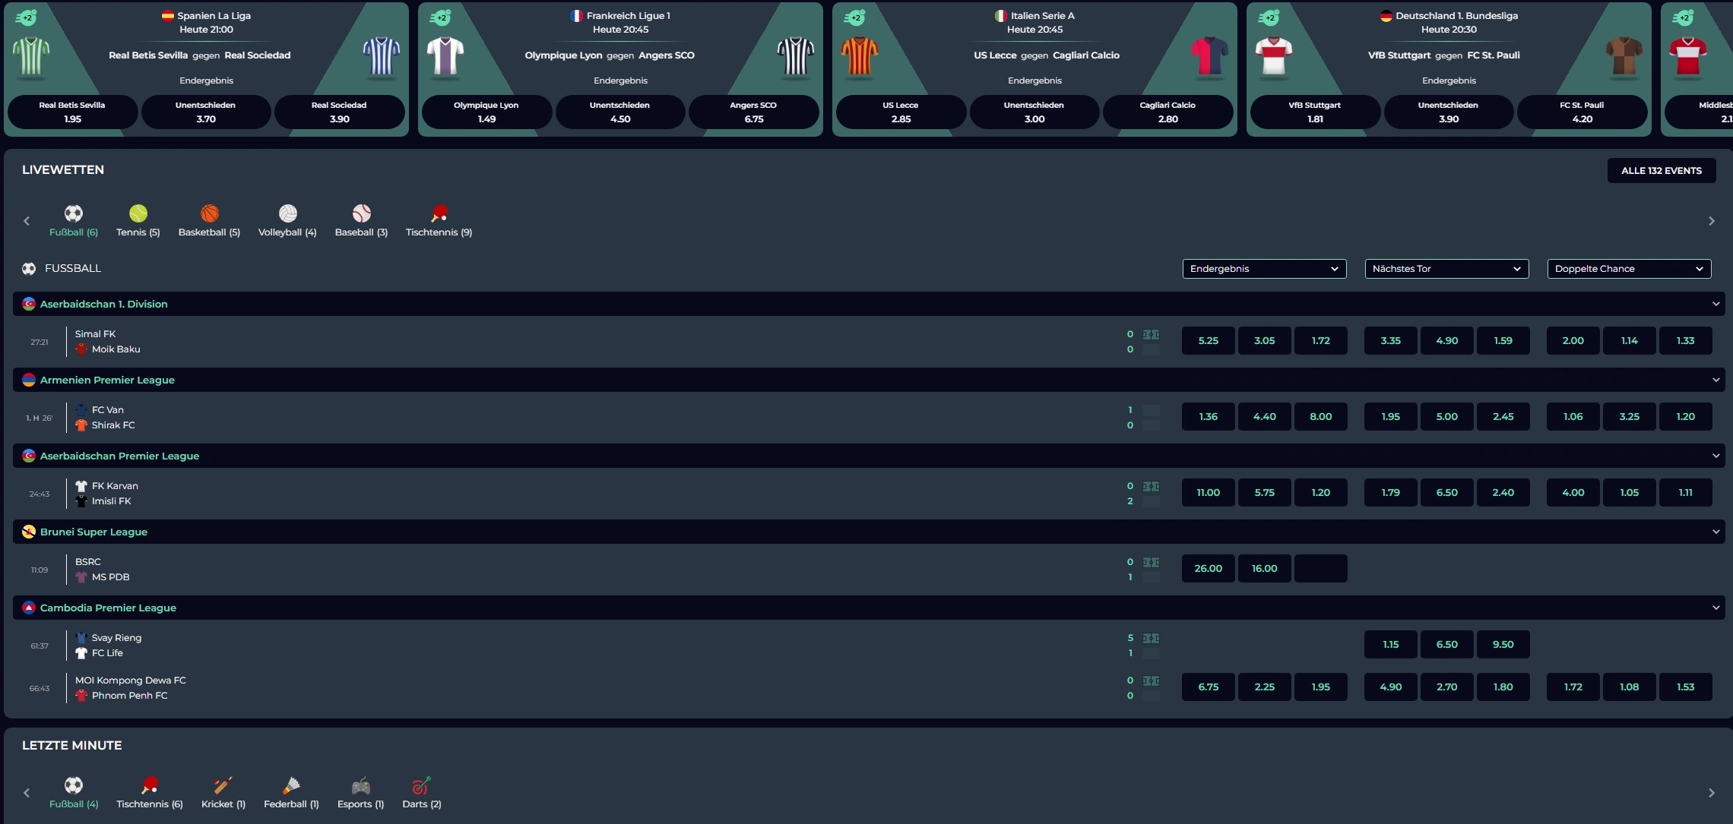Image resolution: width=1733 pixels, height=824 pixels.
Task: Open the Endergebnis market dropdown
Action: click(x=1264, y=269)
